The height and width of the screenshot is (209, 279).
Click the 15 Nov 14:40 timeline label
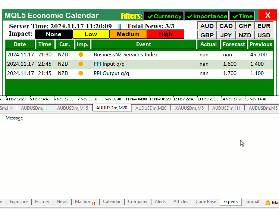click(256, 99)
